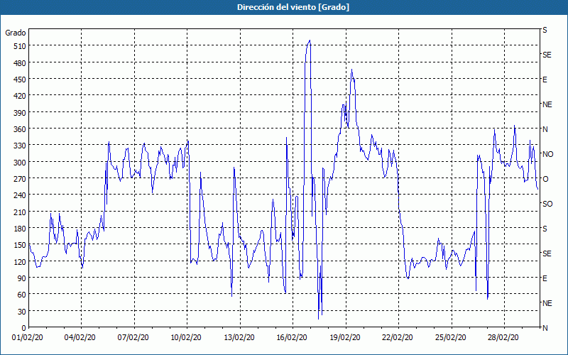Click the "Grado" unit label on the y-axis
The width and height of the screenshot is (568, 355).
coord(16,33)
